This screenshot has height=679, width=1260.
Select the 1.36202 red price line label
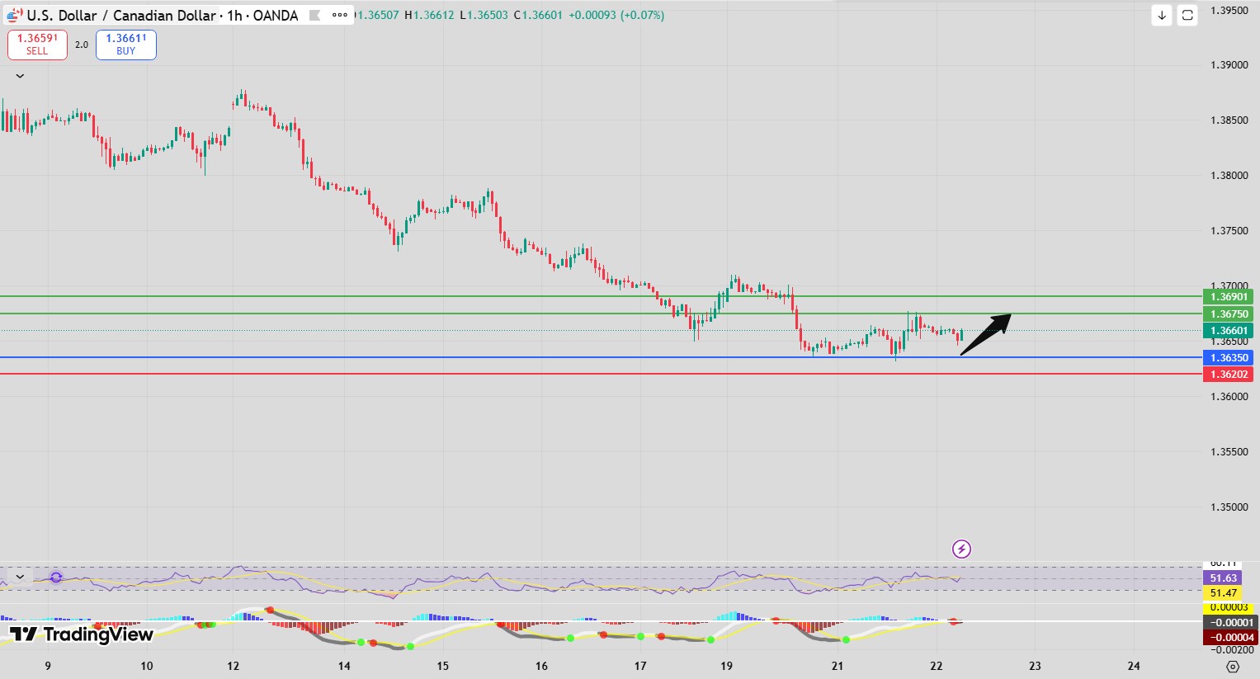(x=1229, y=375)
